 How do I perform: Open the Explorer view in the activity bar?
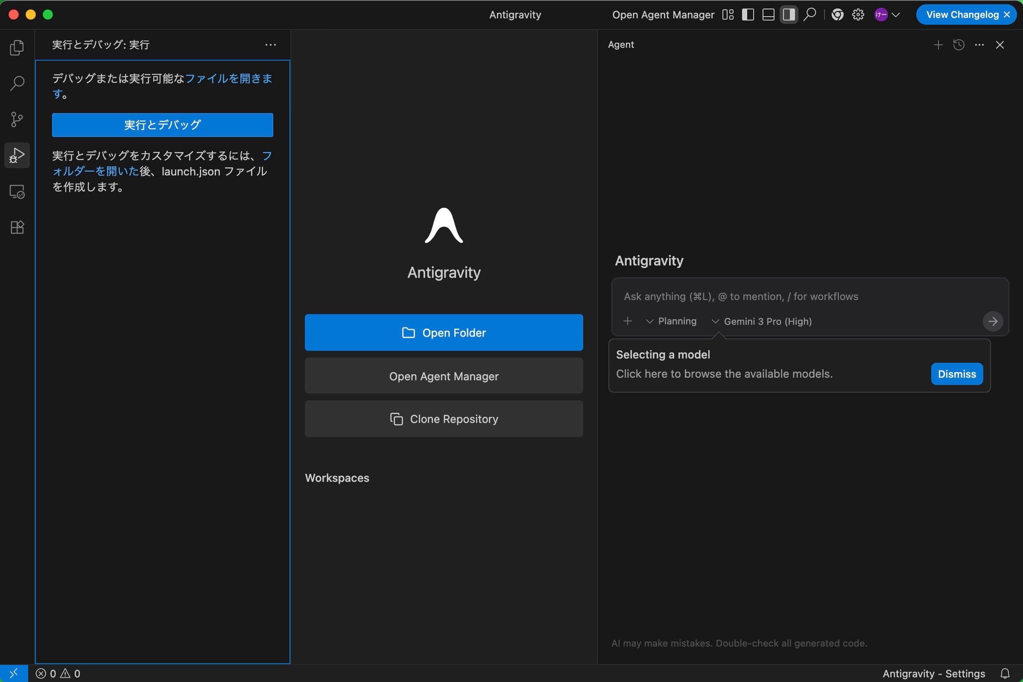[17, 47]
